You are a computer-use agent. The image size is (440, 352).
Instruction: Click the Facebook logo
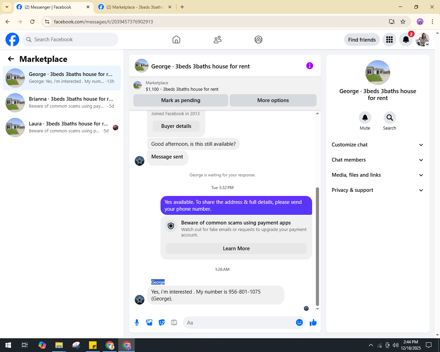tap(12, 40)
